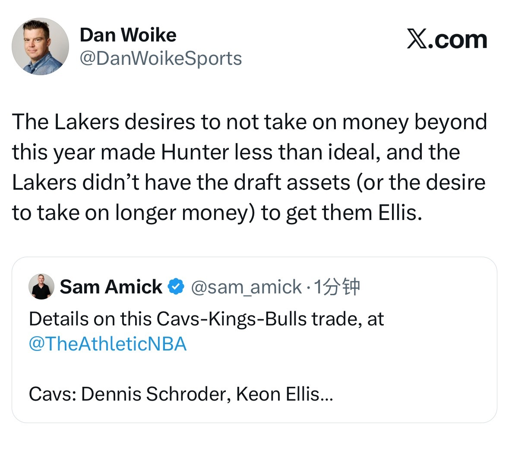Visit the @DanWoikeSports handle
Viewport: 509px width, 449px height.
click(161, 59)
